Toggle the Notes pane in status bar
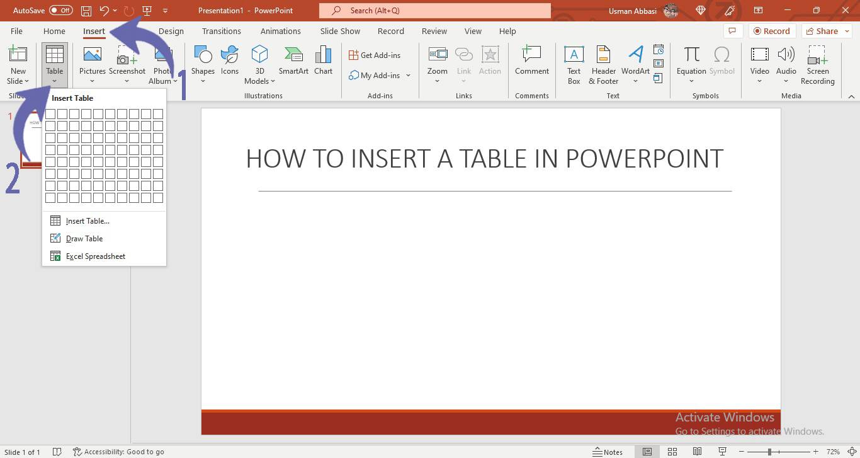Viewport: 860px width, 458px height. (x=608, y=452)
